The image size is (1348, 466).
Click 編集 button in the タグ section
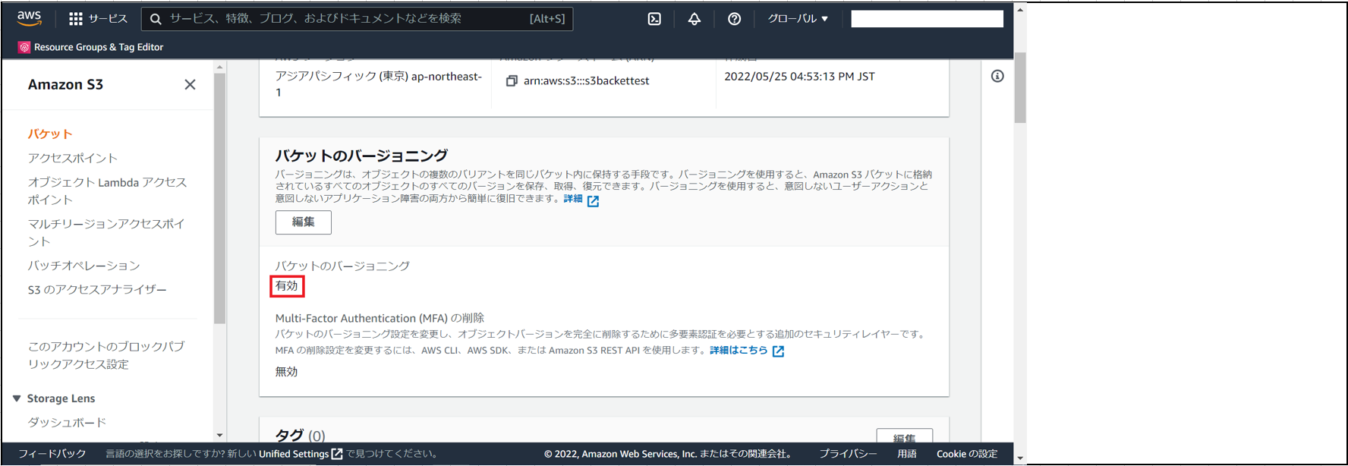904,438
